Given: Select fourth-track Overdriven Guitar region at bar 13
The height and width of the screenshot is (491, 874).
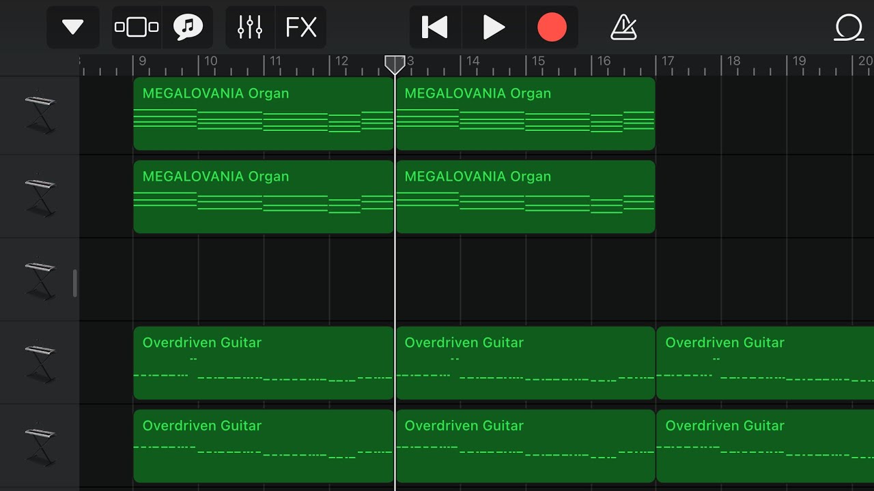Looking at the screenshot, I should (526, 363).
